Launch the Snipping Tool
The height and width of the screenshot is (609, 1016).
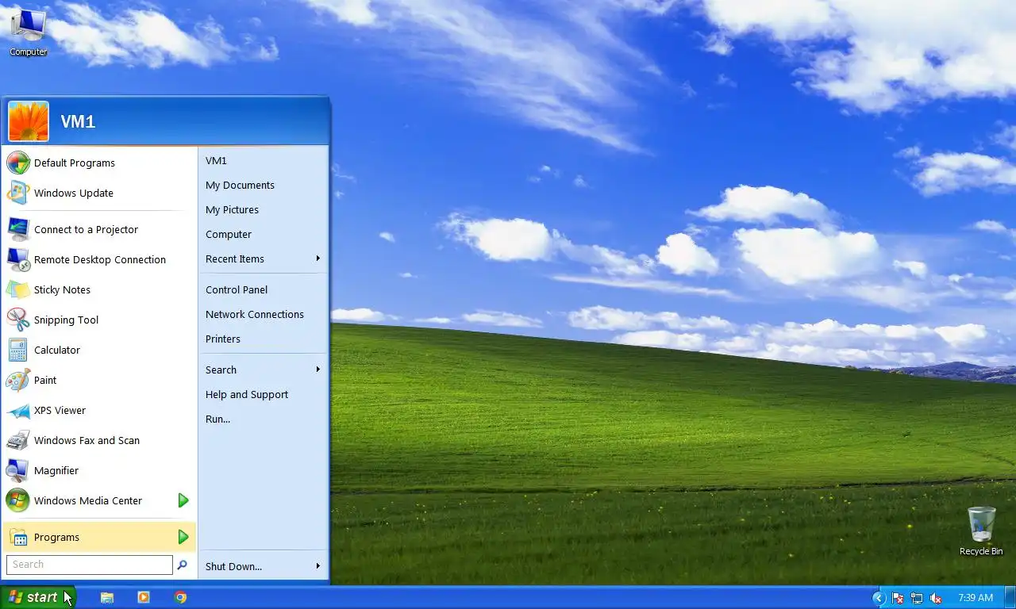coord(99,320)
